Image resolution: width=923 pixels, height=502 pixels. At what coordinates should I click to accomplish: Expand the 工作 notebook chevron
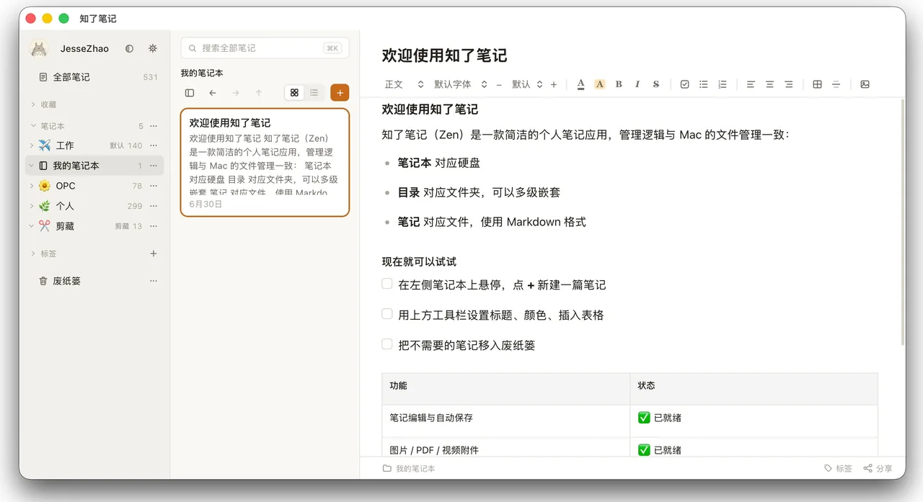pyautogui.click(x=32, y=145)
